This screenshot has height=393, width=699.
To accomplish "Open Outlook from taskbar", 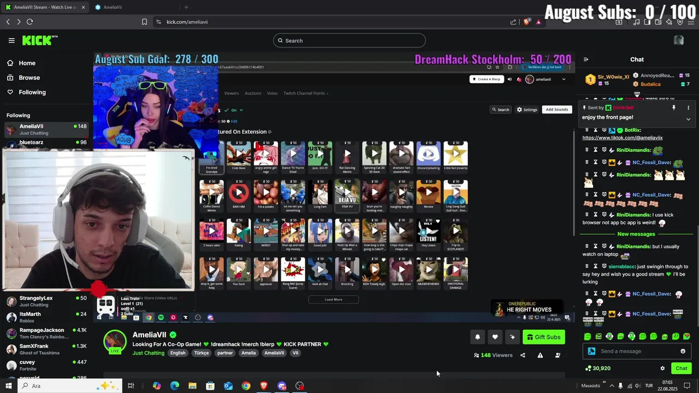I will click(228, 386).
